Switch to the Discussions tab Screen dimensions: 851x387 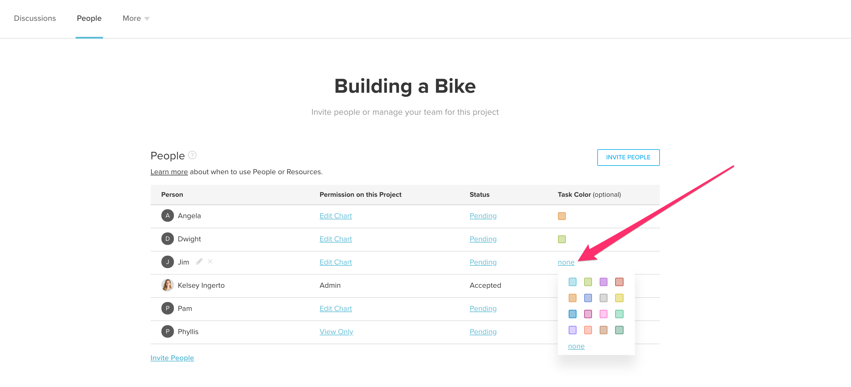pos(35,18)
